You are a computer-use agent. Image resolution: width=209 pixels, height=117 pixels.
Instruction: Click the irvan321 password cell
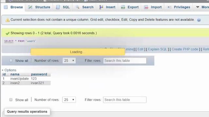37,83
